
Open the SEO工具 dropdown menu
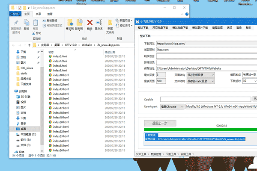pyautogui.click(x=142, y=154)
